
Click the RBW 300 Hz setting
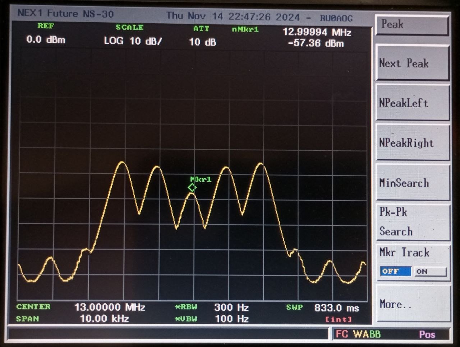231,308
